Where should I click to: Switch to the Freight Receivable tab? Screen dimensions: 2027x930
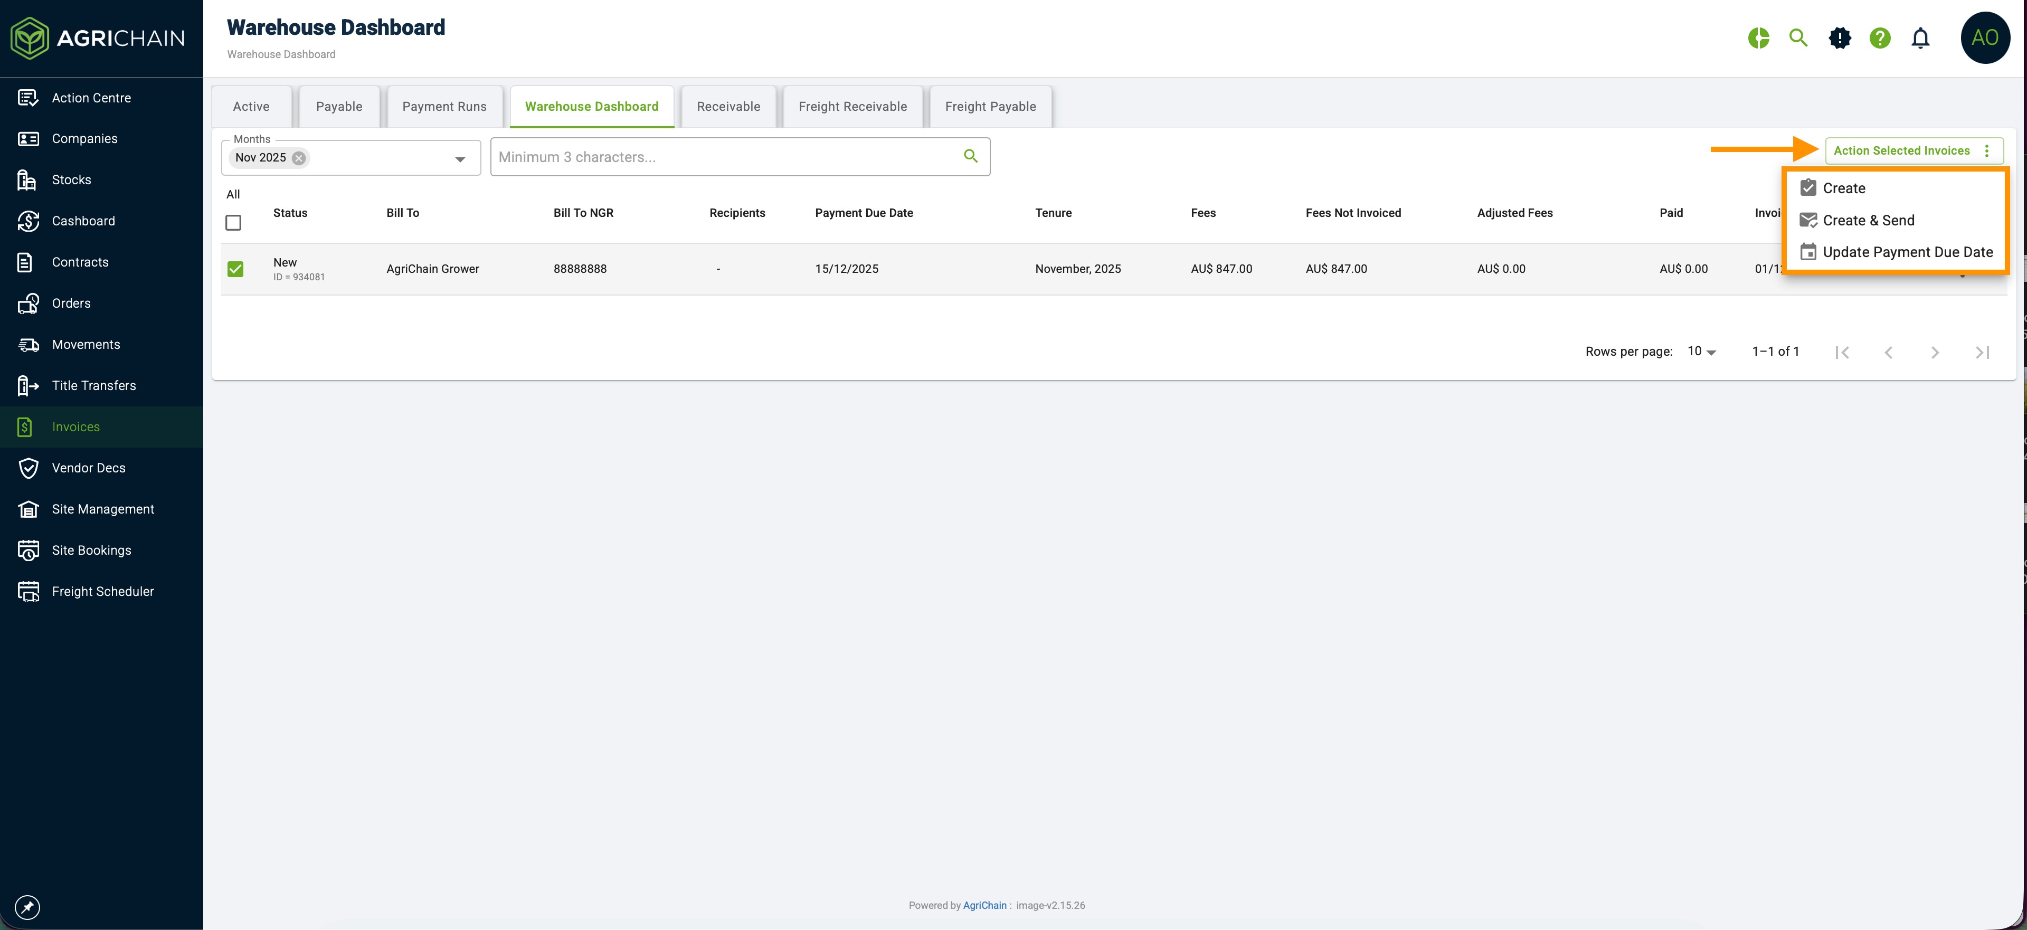coord(852,106)
